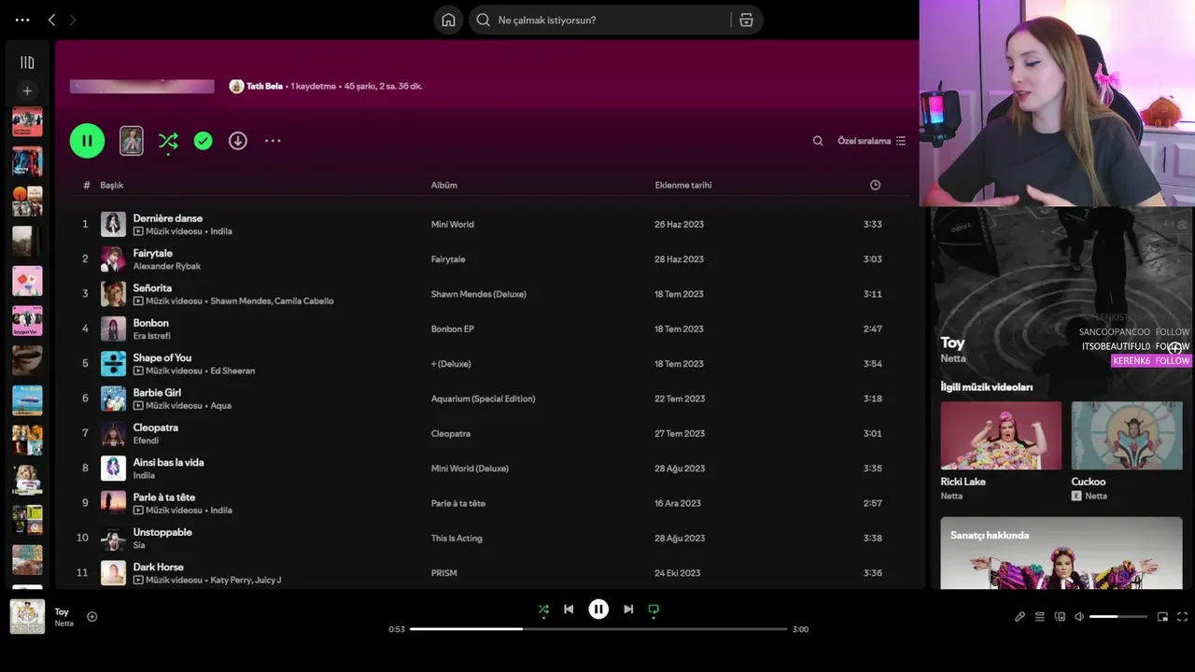Add Toy to Liked Songs
Viewport: 1195px width, 672px height.
(91, 616)
